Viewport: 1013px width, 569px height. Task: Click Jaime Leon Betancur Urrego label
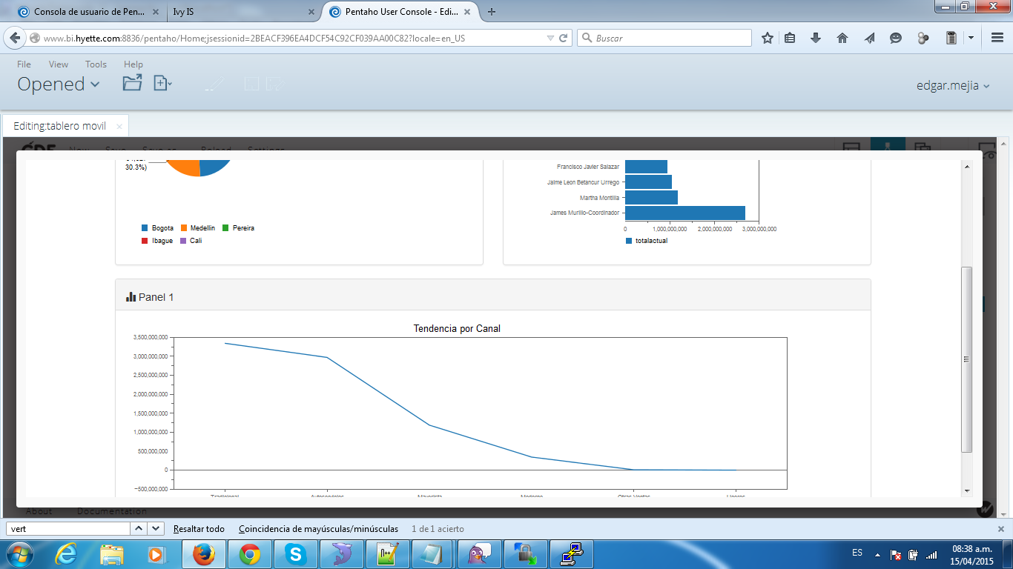[583, 182]
